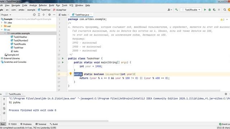Click the isLeapYear breadcrumb in navigation bar
The image size is (230, 129).
coord(60,10)
